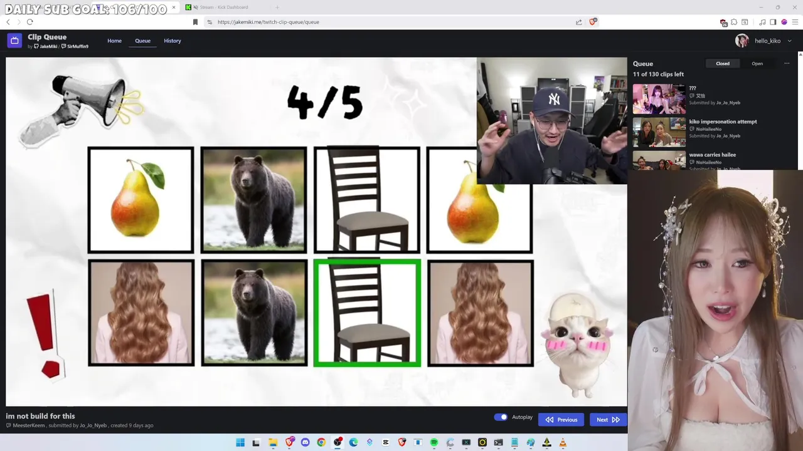Open File Explorer from the taskbar
Screen dimensions: 803x451
273,442
